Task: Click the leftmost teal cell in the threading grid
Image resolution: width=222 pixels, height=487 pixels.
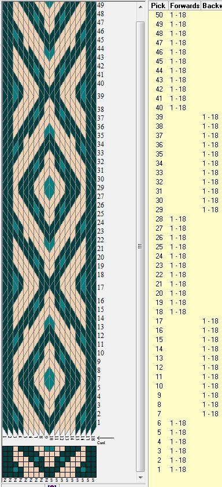Action: pyautogui.click(x=16, y=469)
